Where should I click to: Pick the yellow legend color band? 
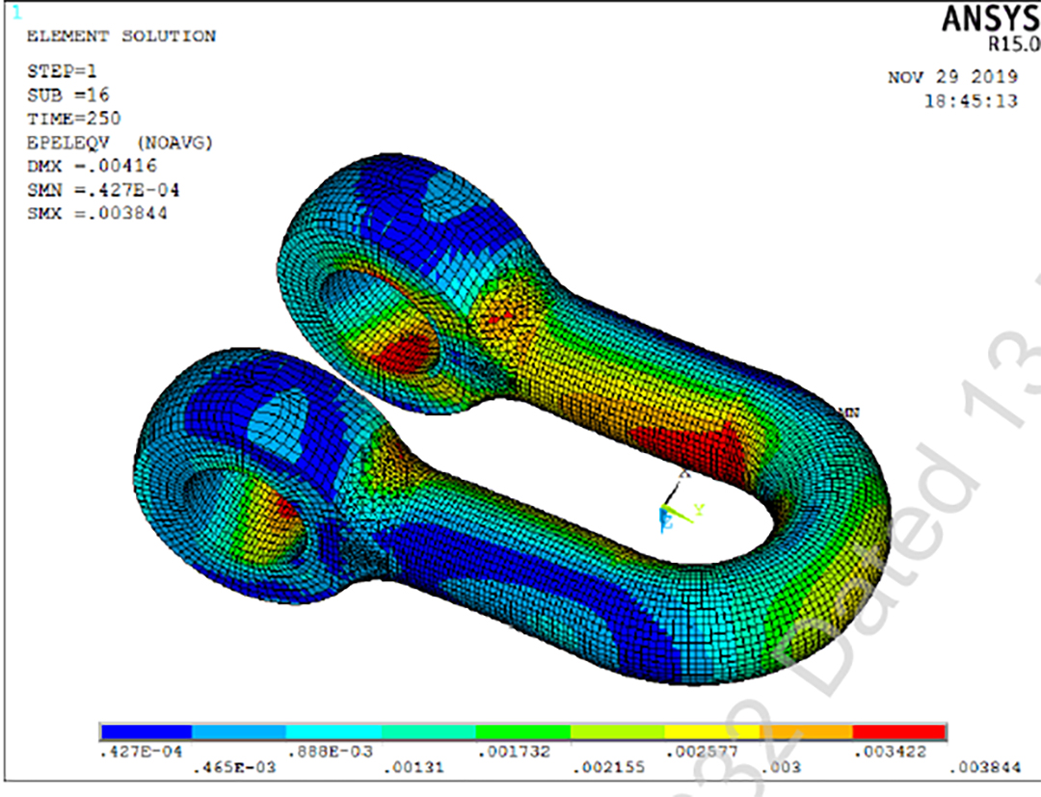click(x=711, y=731)
